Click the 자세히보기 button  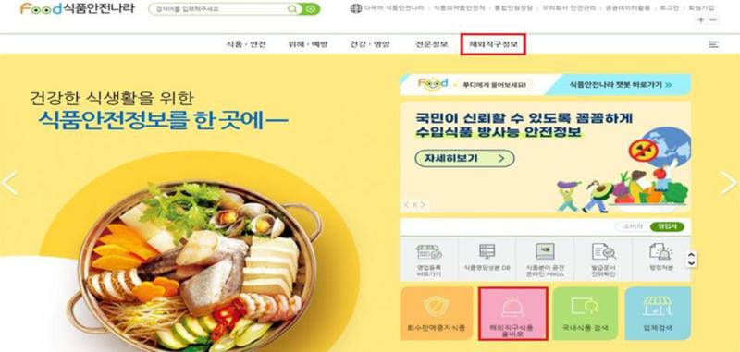point(464,158)
